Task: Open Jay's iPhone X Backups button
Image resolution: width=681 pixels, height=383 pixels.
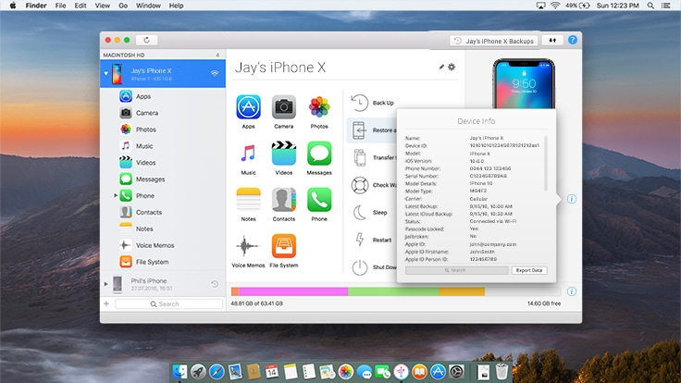Action: [494, 41]
